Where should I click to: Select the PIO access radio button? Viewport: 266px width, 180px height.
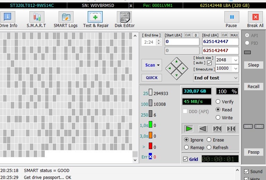click(x=247, y=43)
